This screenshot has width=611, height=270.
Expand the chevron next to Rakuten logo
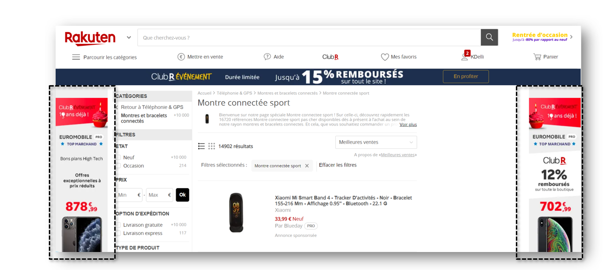click(x=129, y=37)
